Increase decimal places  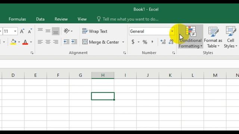pyautogui.click(x=163, y=42)
